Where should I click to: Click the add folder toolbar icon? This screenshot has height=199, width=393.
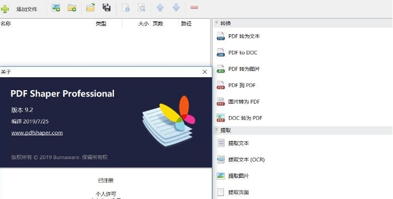click(x=72, y=8)
